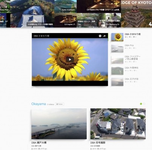152x150 pixels.
Task: Select the DBA ファジアーノ岡山 playlist thumbnail
Action: click(117, 60)
